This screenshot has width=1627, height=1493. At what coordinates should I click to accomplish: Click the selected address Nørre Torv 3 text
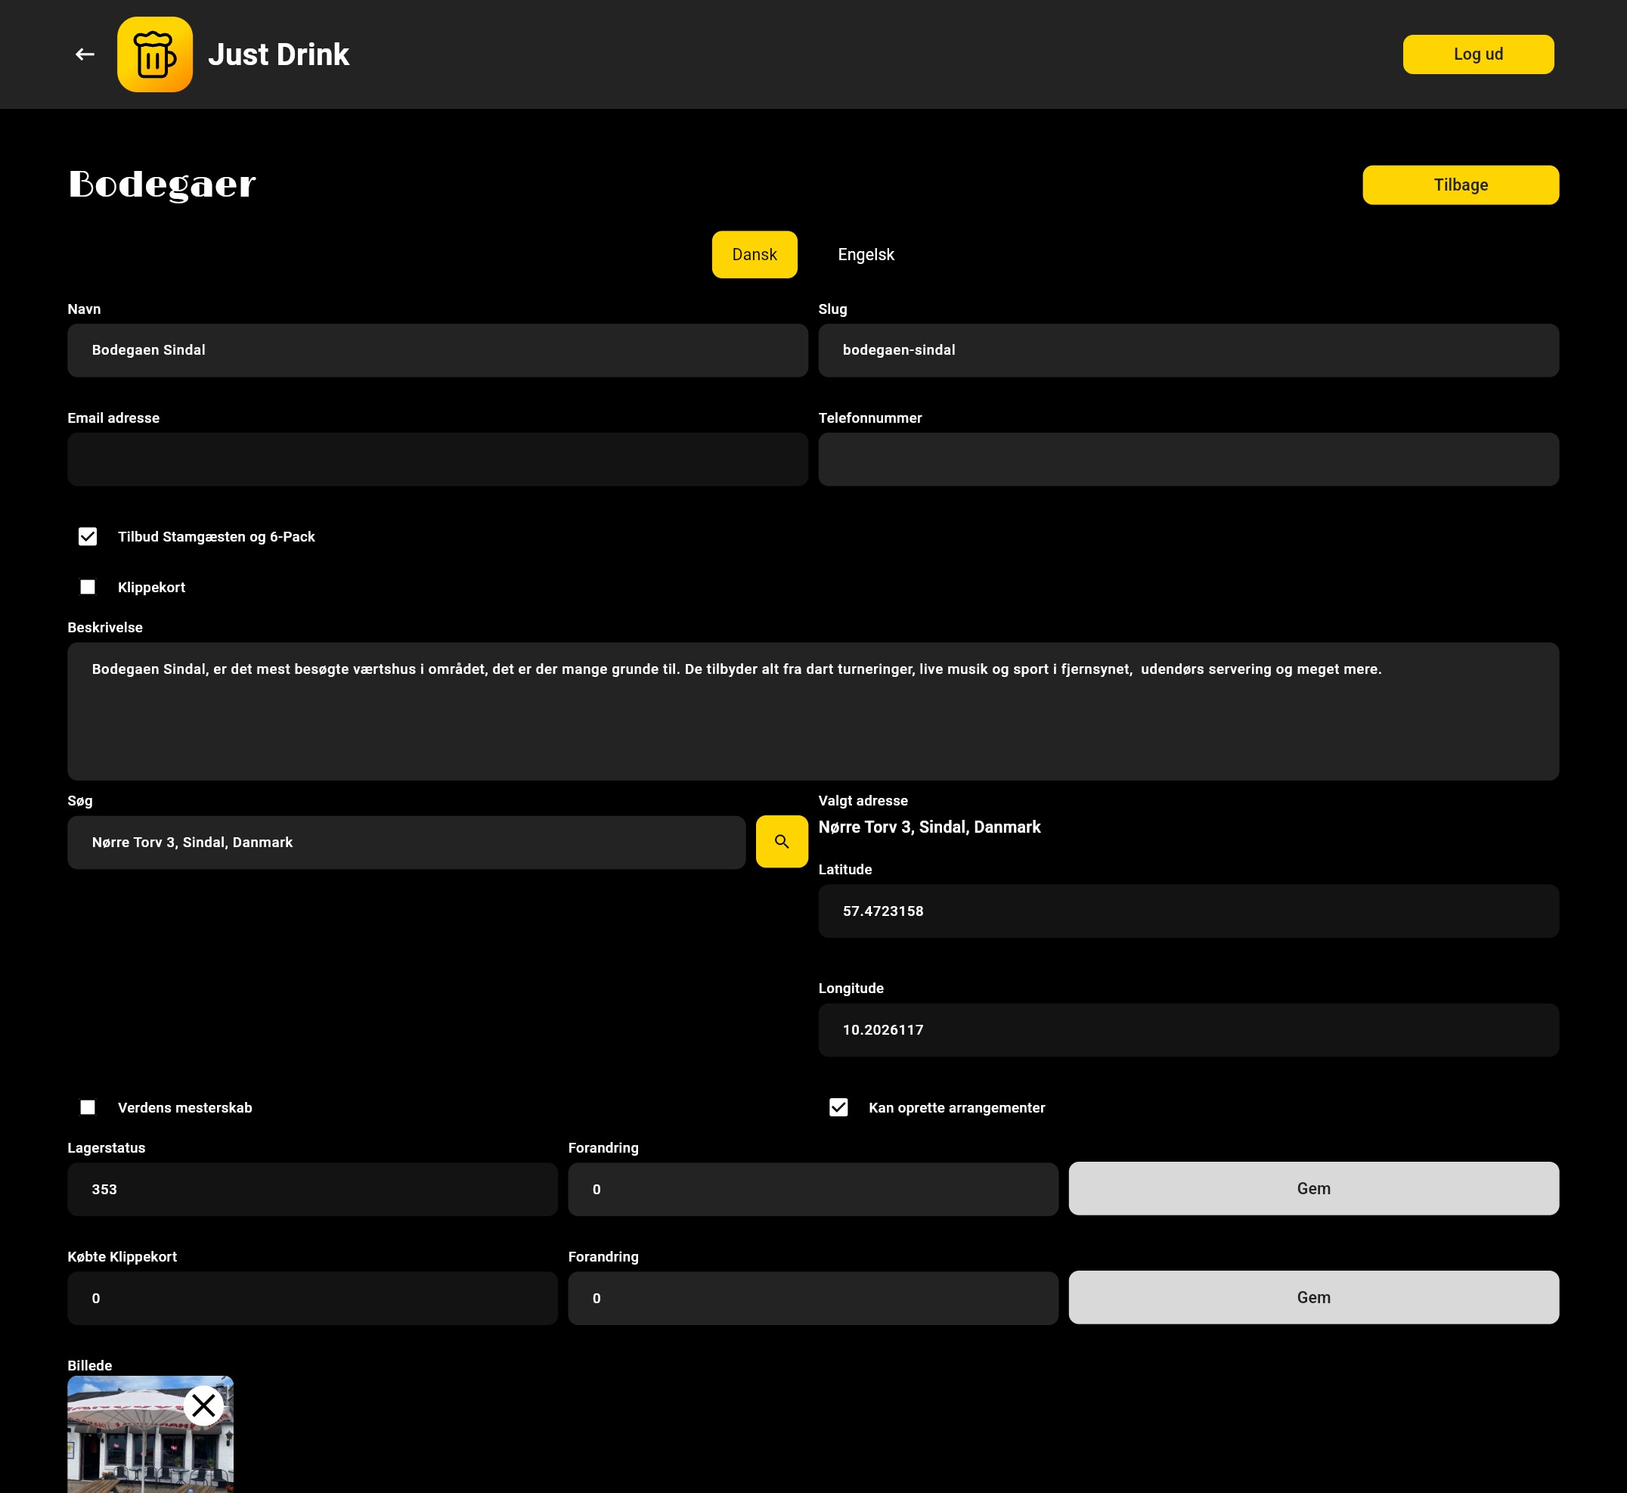point(928,827)
